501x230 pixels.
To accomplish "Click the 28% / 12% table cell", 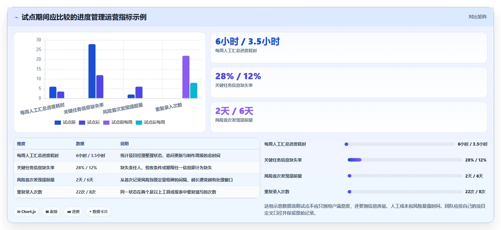I will tap(86, 168).
